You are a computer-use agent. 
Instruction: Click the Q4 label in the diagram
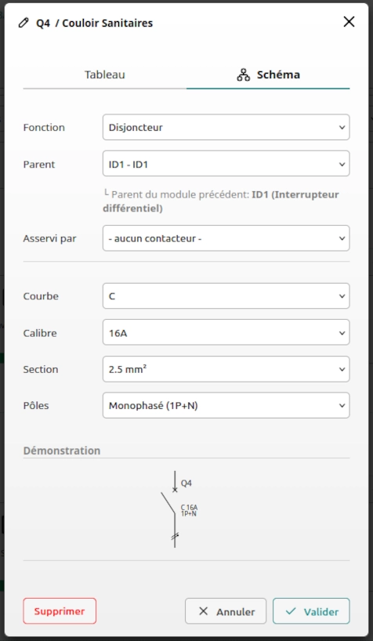(x=186, y=483)
